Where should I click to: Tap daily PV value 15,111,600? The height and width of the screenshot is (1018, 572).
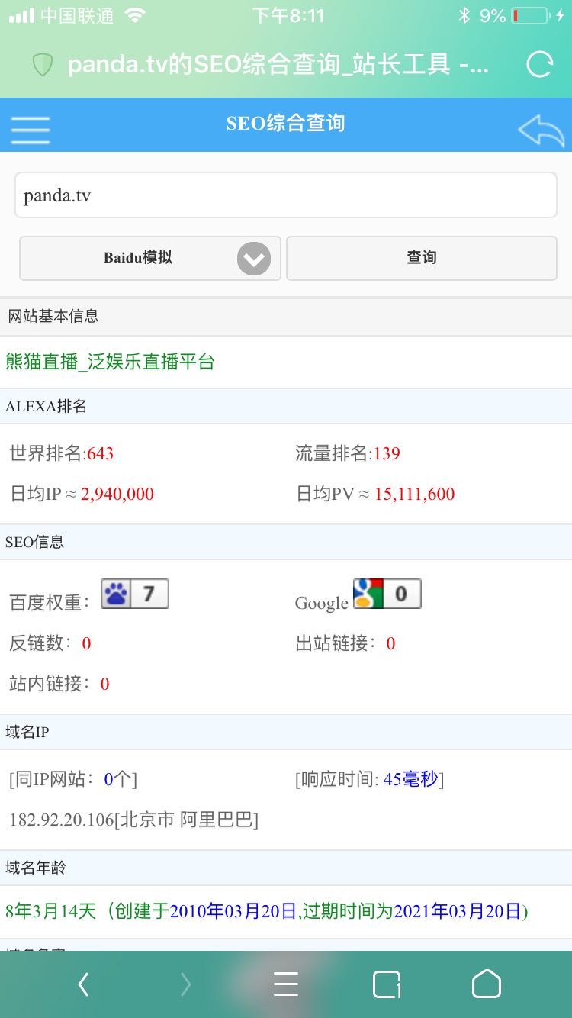click(414, 494)
